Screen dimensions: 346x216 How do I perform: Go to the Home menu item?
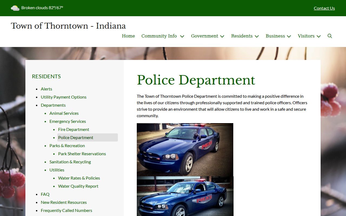pos(128,36)
